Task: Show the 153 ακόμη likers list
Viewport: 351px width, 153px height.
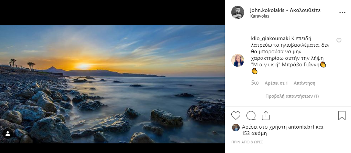Action: (x=254, y=133)
